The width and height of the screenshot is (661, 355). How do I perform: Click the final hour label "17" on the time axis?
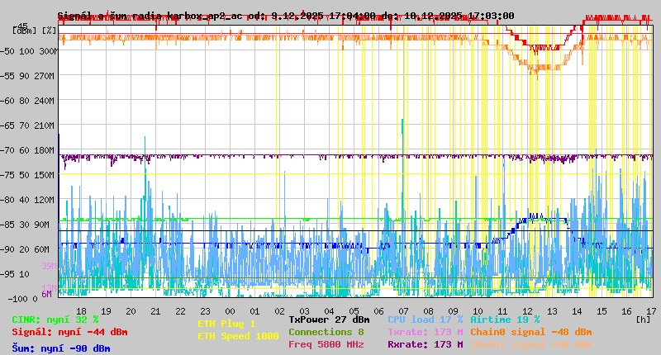[651, 311]
